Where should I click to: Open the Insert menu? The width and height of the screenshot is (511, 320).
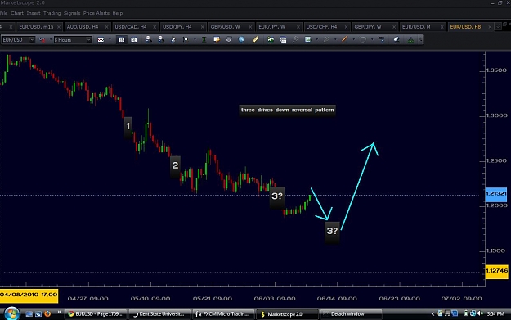click(x=34, y=13)
